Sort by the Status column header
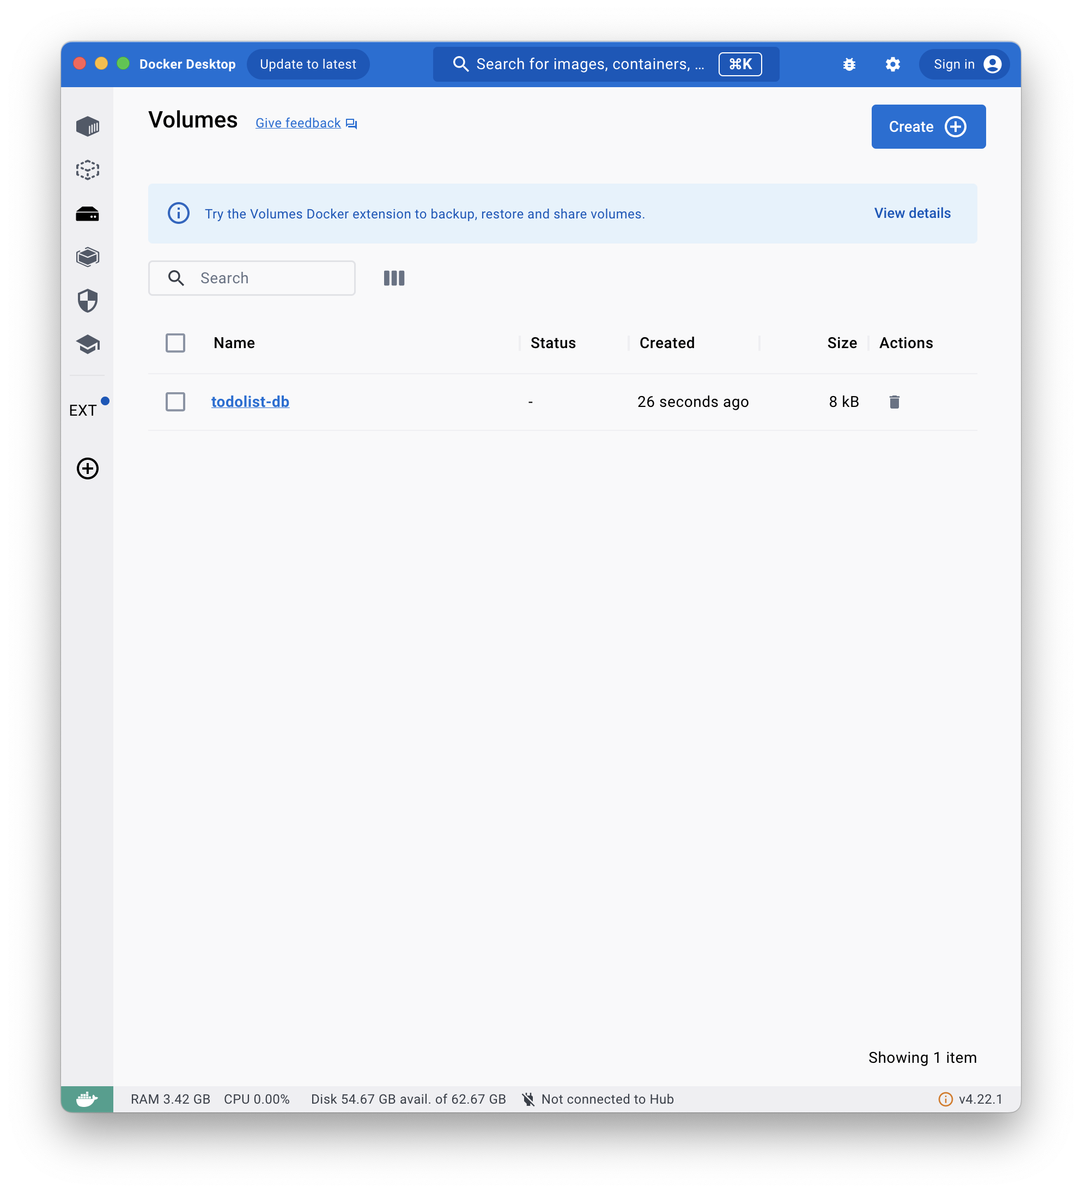 [553, 343]
